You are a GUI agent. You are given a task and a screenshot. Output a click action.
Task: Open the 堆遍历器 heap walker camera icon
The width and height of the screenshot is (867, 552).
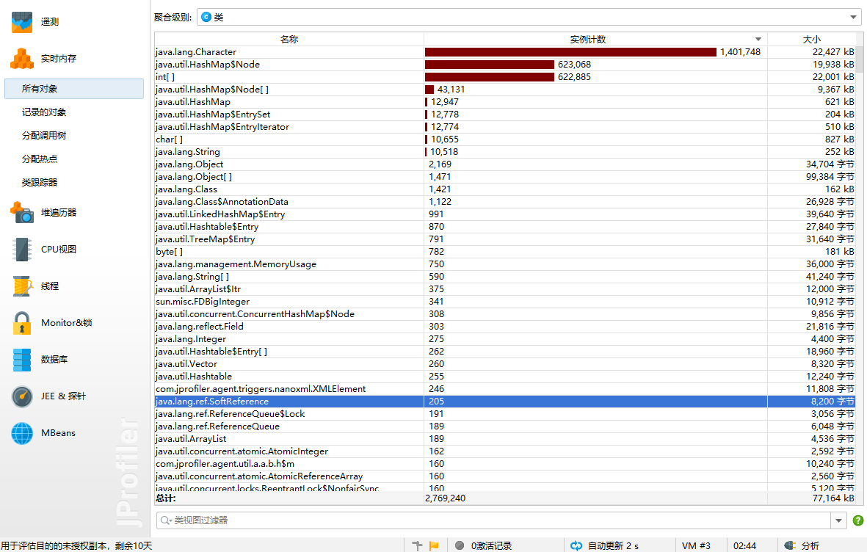(22, 212)
